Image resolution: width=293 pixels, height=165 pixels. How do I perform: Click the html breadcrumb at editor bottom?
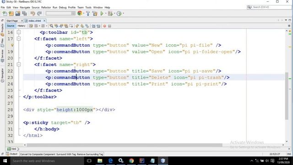(12, 149)
